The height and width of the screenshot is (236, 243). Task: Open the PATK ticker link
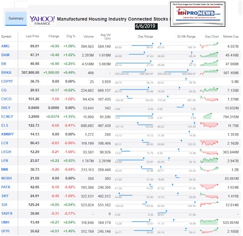[x=6, y=187]
